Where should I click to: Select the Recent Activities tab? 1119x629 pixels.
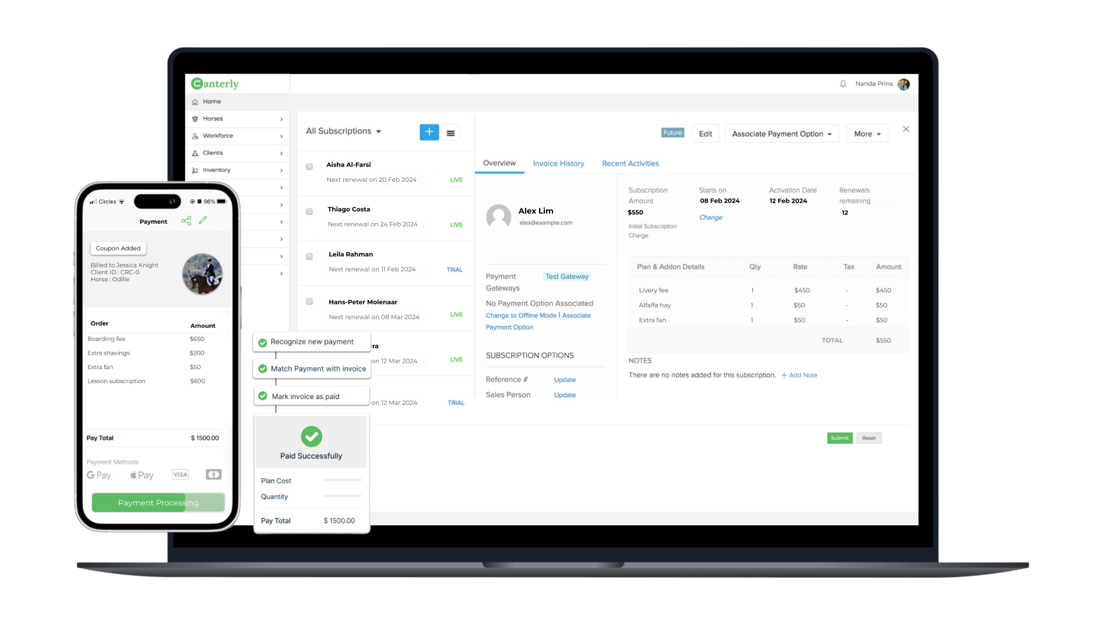pyautogui.click(x=630, y=163)
